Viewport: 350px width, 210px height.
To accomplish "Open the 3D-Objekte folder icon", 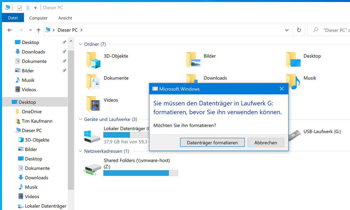I will [x=93, y=60].
